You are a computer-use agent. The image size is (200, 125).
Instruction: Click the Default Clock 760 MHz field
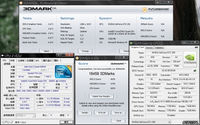151,110
